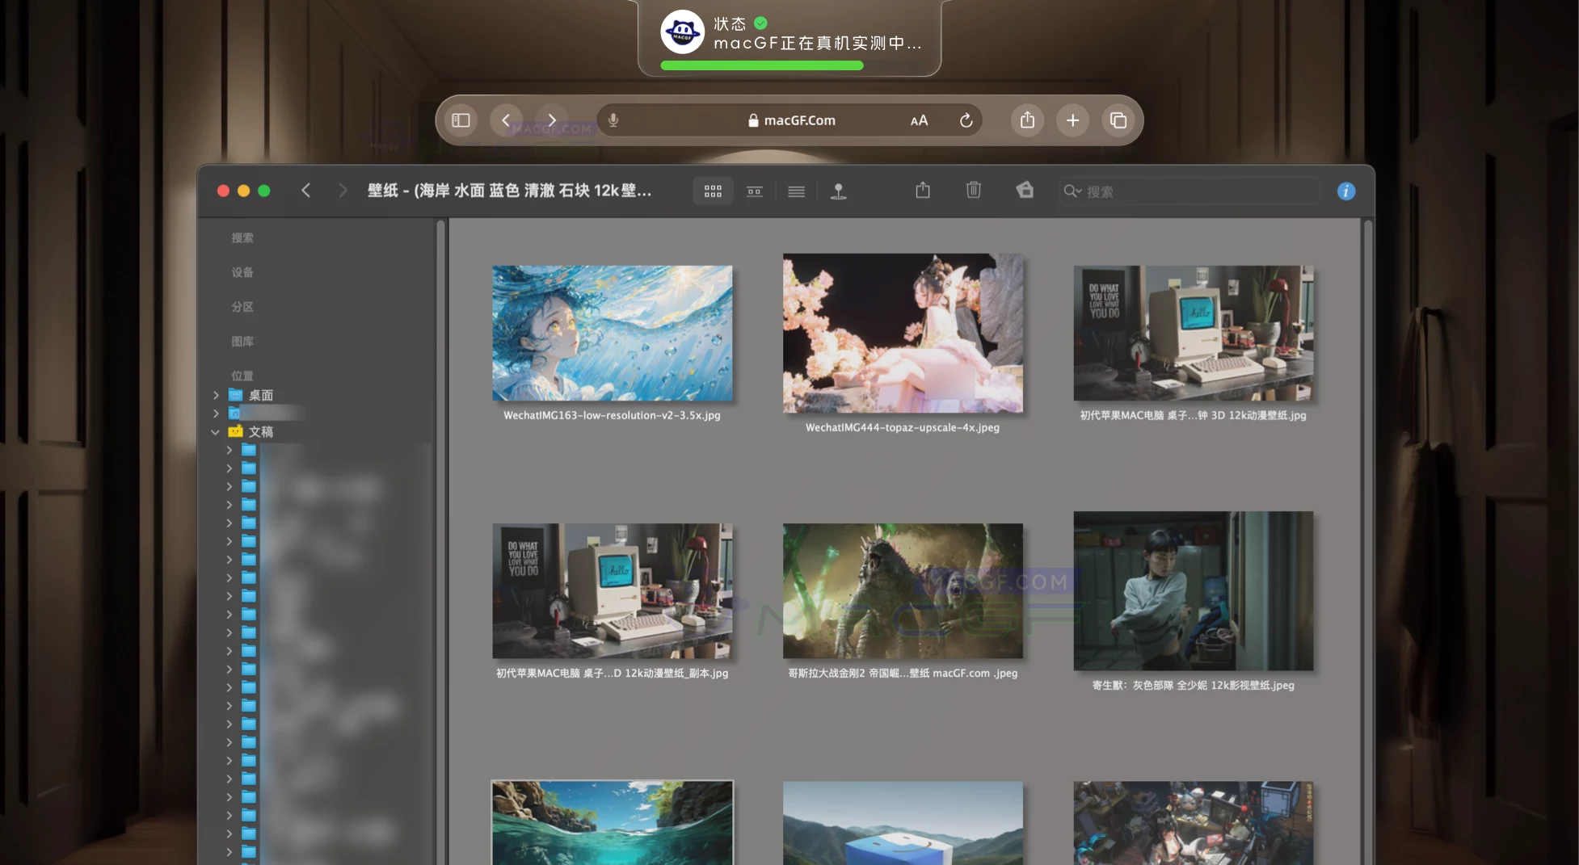Switch to gallery view in Finder toolbar

pyautogui.click(x=754, y=191)
